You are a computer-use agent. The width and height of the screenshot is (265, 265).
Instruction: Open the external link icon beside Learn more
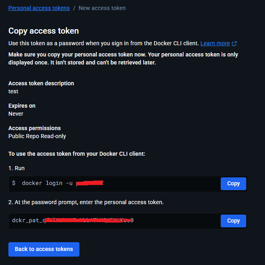[x=234, y=44]
